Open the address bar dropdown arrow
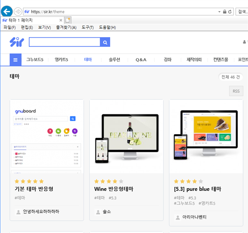 click(x=220, y=12)
